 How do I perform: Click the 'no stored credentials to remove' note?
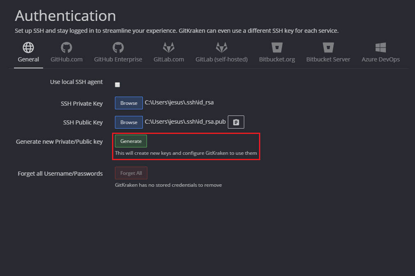(x=168, y=185)
